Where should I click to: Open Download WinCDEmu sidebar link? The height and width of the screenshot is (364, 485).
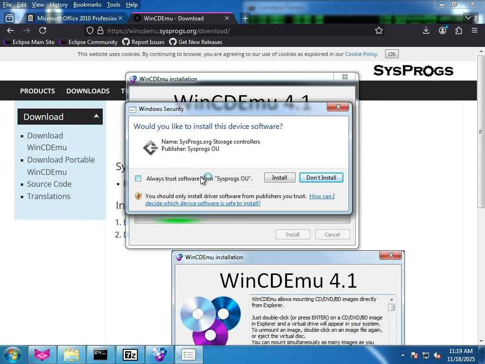click(47, 141)
